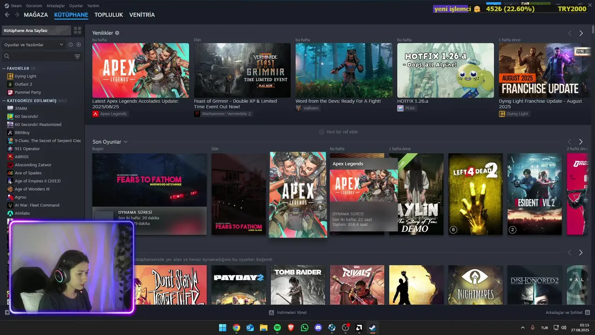The image size is (595, 335).
Task: Click the Valheim game tag
Action: (307, 108)
